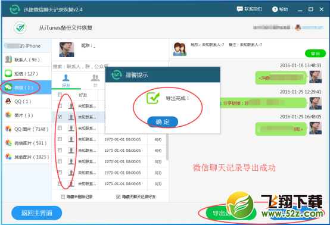Switch to the 好友 tab
Viewport: 330px width, 225px height.
[66, 81]
